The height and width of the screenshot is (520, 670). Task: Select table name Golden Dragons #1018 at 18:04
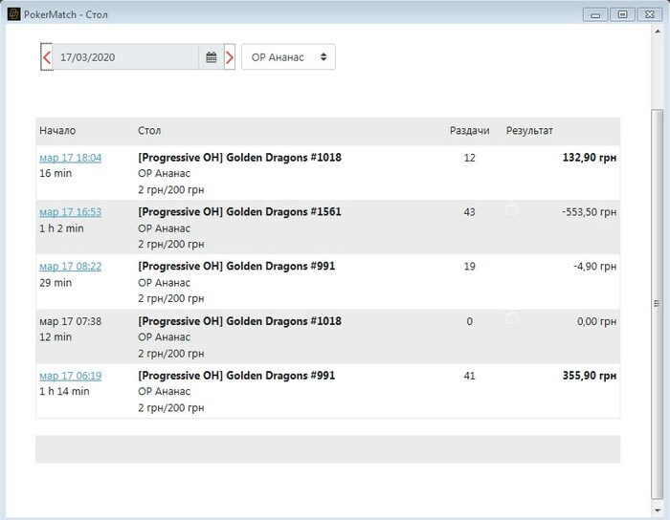pyautogui.click(x=239, y=158)
